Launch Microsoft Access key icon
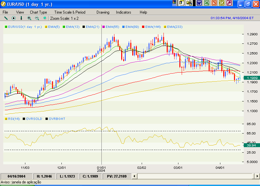Image resolution: width=260 pixels, height=186 pixels. point(229,3)
